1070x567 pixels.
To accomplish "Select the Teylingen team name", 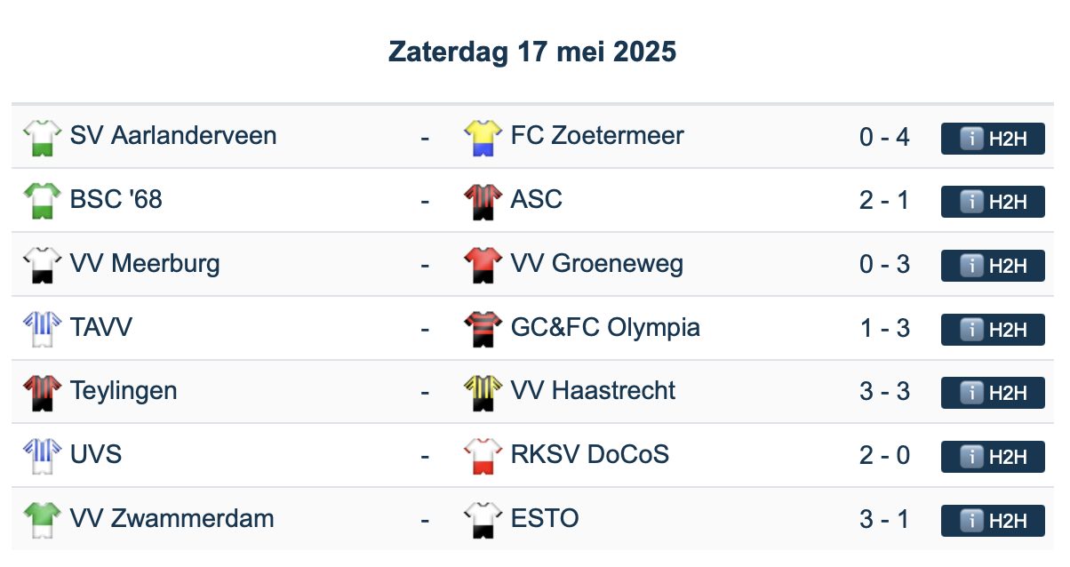I will pyautogui.click(x=124, y=391).
